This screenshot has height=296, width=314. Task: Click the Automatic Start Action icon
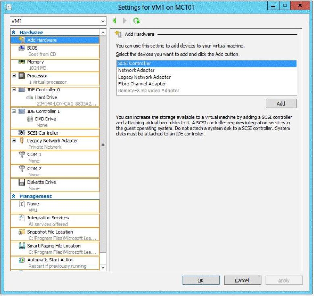tap(22, 260)
